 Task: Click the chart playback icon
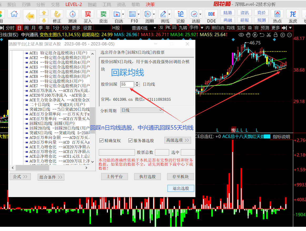point(255,35)
